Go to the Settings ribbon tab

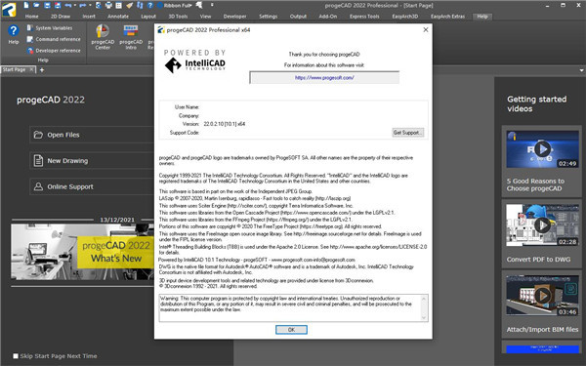(x=269, y=17)
